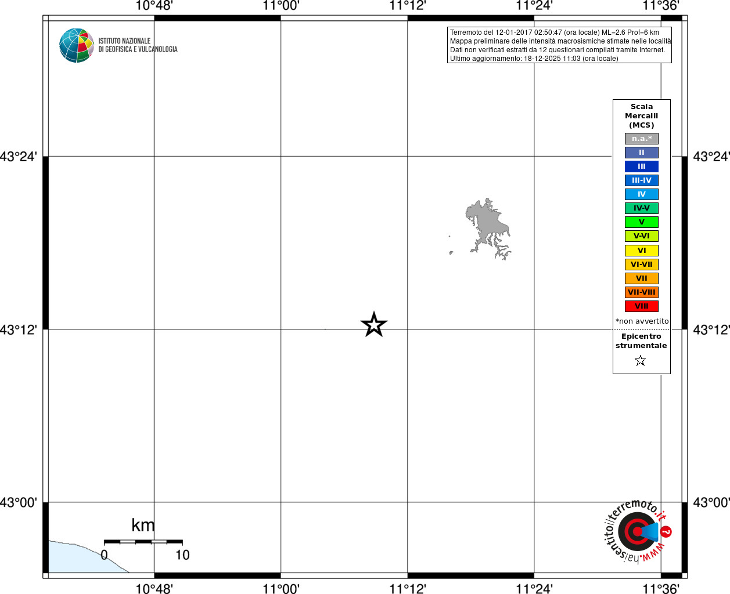Select the IV intensity legend swatch

pyautogui.click(x=642, y=194)
